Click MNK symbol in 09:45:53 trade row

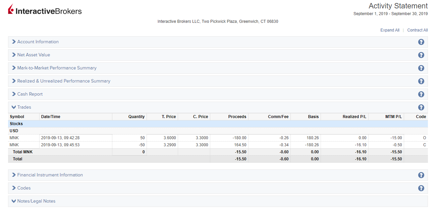pos(14,145)
